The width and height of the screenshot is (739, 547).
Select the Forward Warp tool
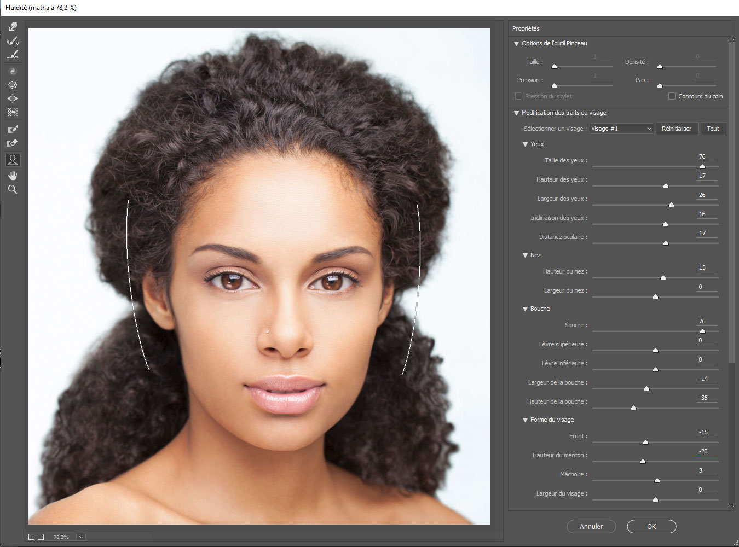(x=12, y=27)
